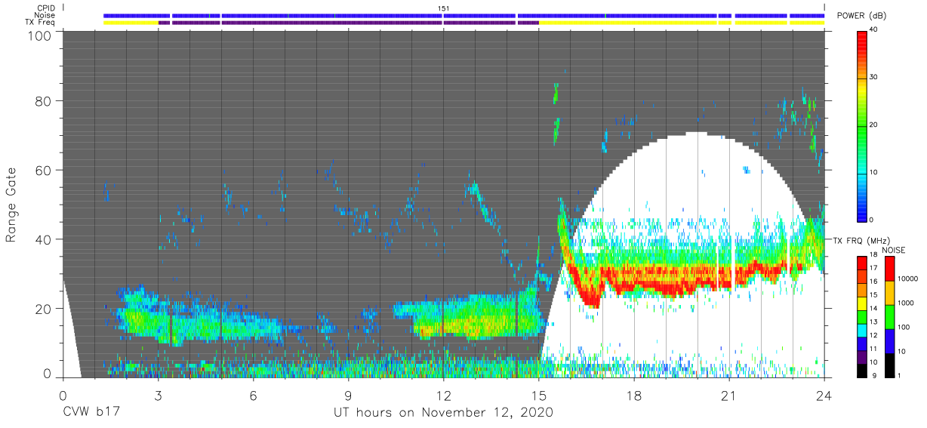Click the red 10000 noise legend swatch
The width and height of the screenshot is (927, 428).
(x=890, y=269)
